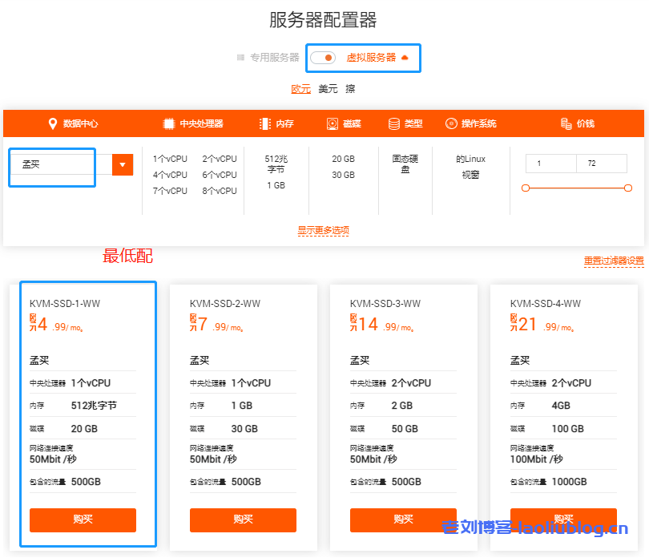Click the CPU chip icon in header
The image size is (649, 558).
[x=169, y=123]
